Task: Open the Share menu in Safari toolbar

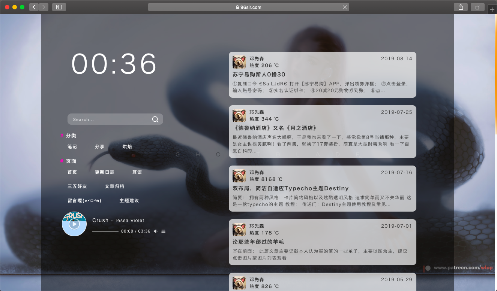Action: [461, 7]
